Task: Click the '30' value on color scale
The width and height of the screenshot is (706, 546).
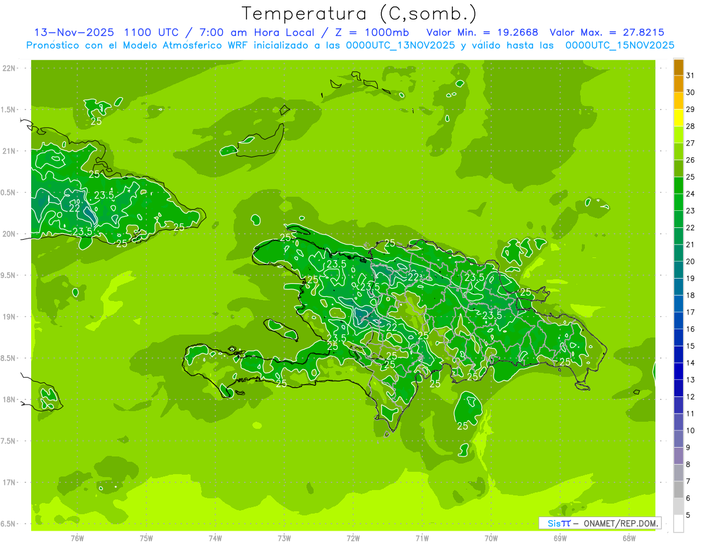Action: pyautogui.click(x=690, y=92)
